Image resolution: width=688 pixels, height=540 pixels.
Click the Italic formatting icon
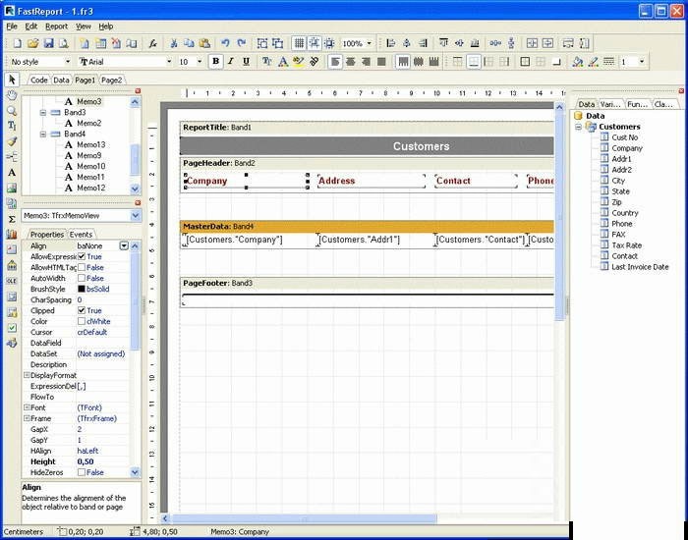(231, 61)
